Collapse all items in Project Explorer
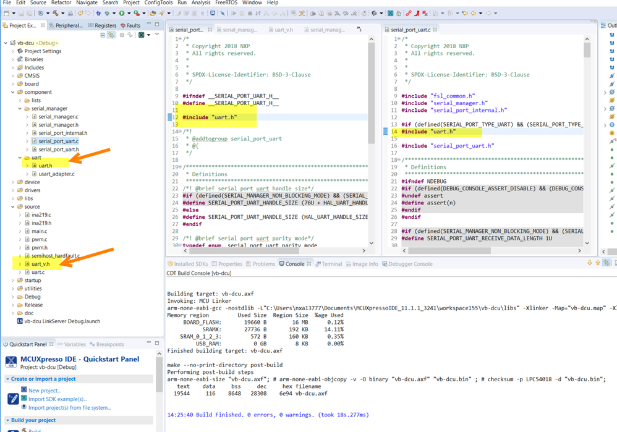This screenshot has height=432, width=617. [x=103, y=35]
